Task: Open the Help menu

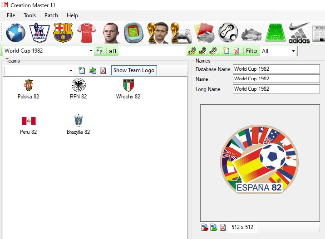Action: point(72,15)
